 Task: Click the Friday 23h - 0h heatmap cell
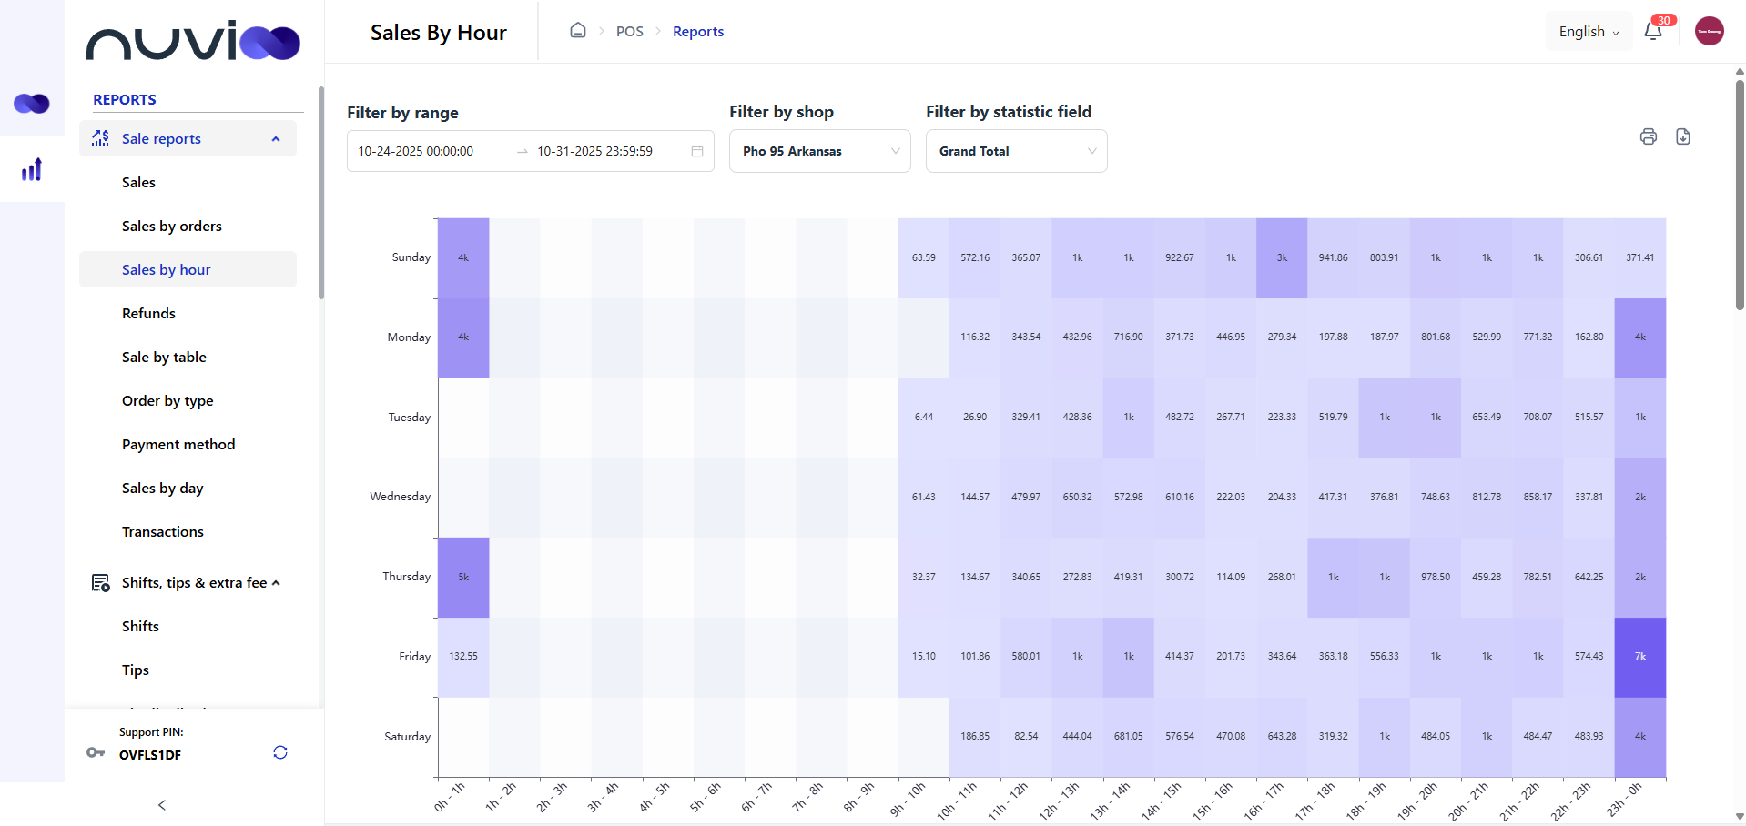1639,657
